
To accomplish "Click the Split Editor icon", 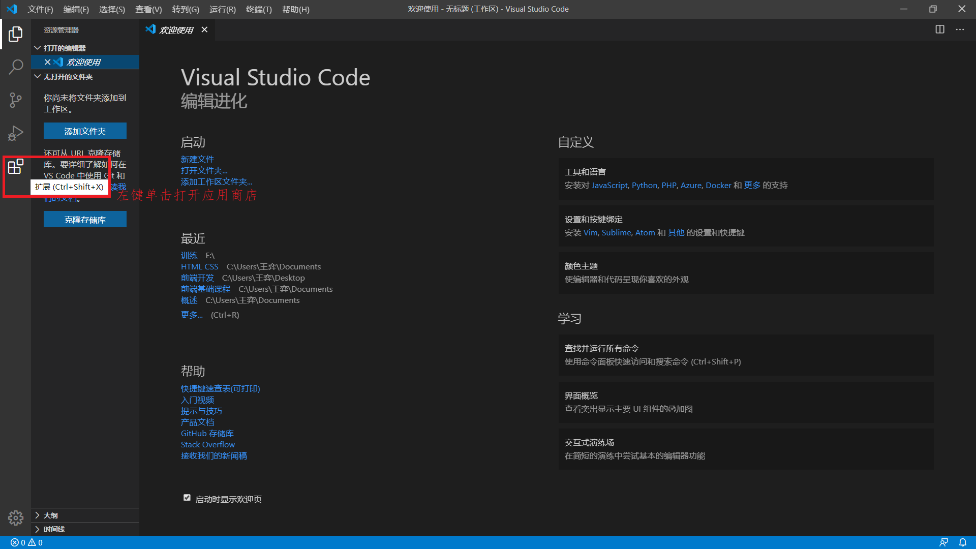I will [939, 29].
